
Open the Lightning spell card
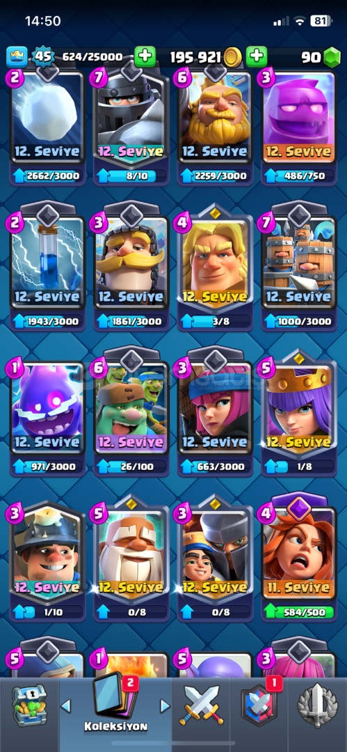pyautogui.click(x=47, y=272)
